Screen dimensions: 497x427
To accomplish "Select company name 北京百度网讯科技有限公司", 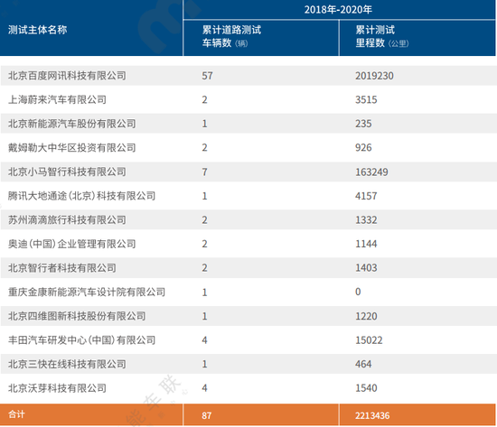I will pos(67,76).
